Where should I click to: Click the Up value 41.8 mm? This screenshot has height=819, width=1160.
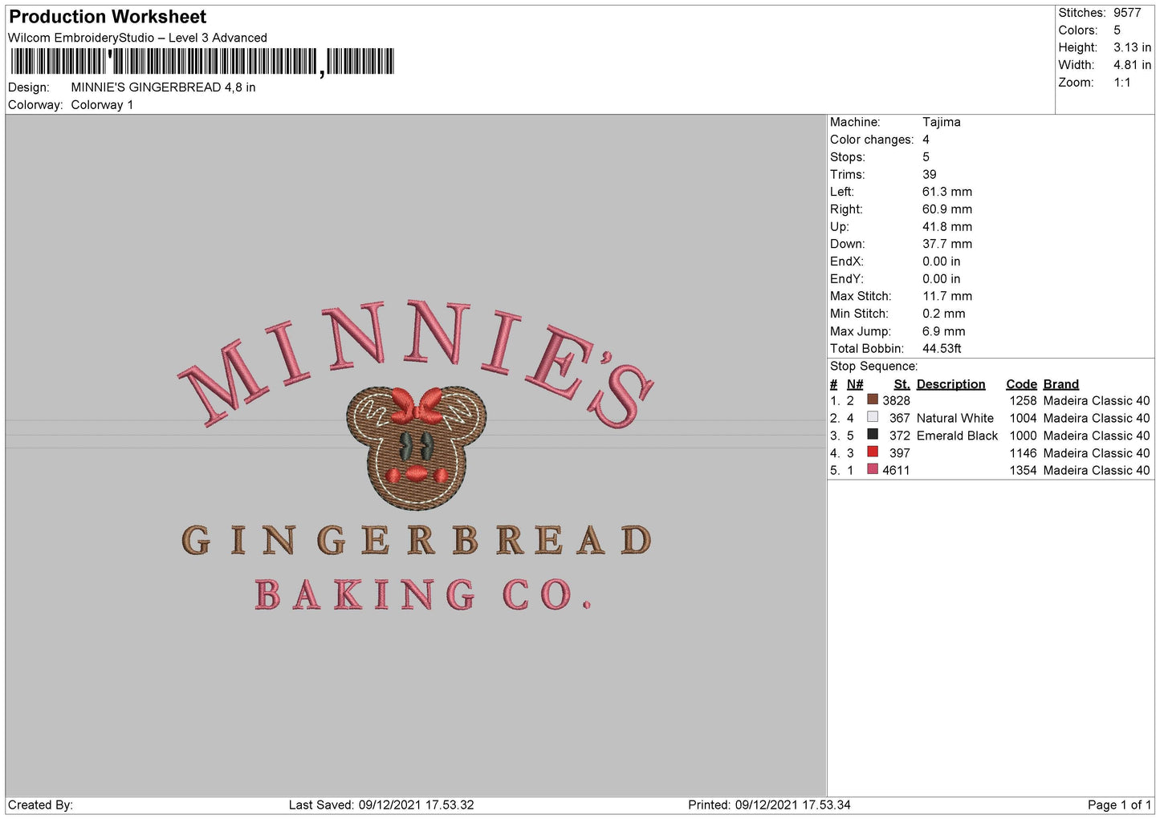(946, 227)
